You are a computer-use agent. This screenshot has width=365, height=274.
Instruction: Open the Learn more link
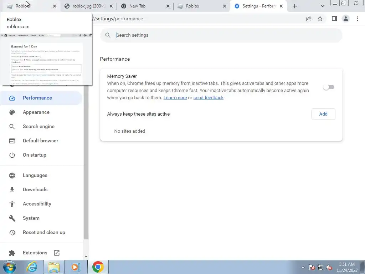tap(175, 98)
